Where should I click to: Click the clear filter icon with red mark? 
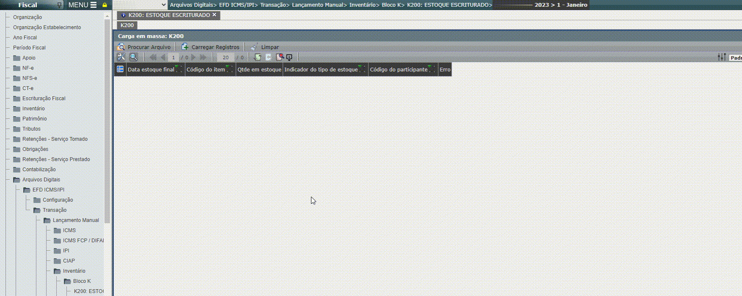pyautogui.click(x=279, y=57)
